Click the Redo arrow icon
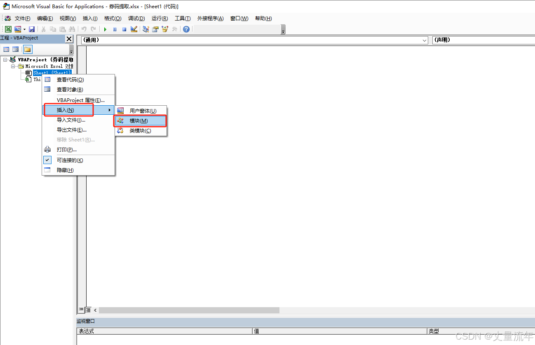The width and height of the screenshot is (535, 345). pyautogui.click(x=94, y=29)
